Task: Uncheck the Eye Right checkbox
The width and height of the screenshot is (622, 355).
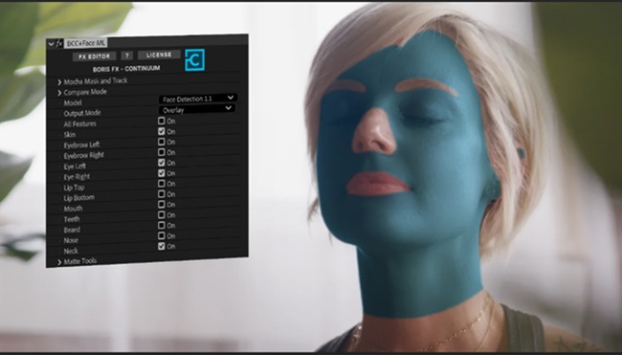Action: 161,173
